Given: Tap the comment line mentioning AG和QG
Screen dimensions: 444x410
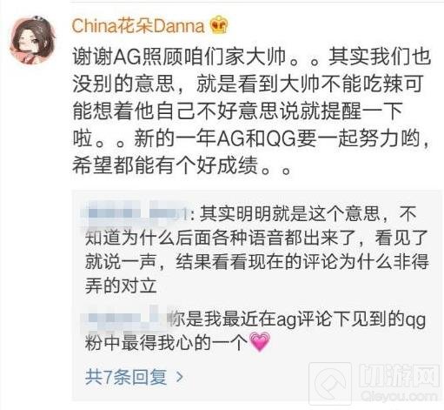Looking at the screenshot, I should coord(251,138).
